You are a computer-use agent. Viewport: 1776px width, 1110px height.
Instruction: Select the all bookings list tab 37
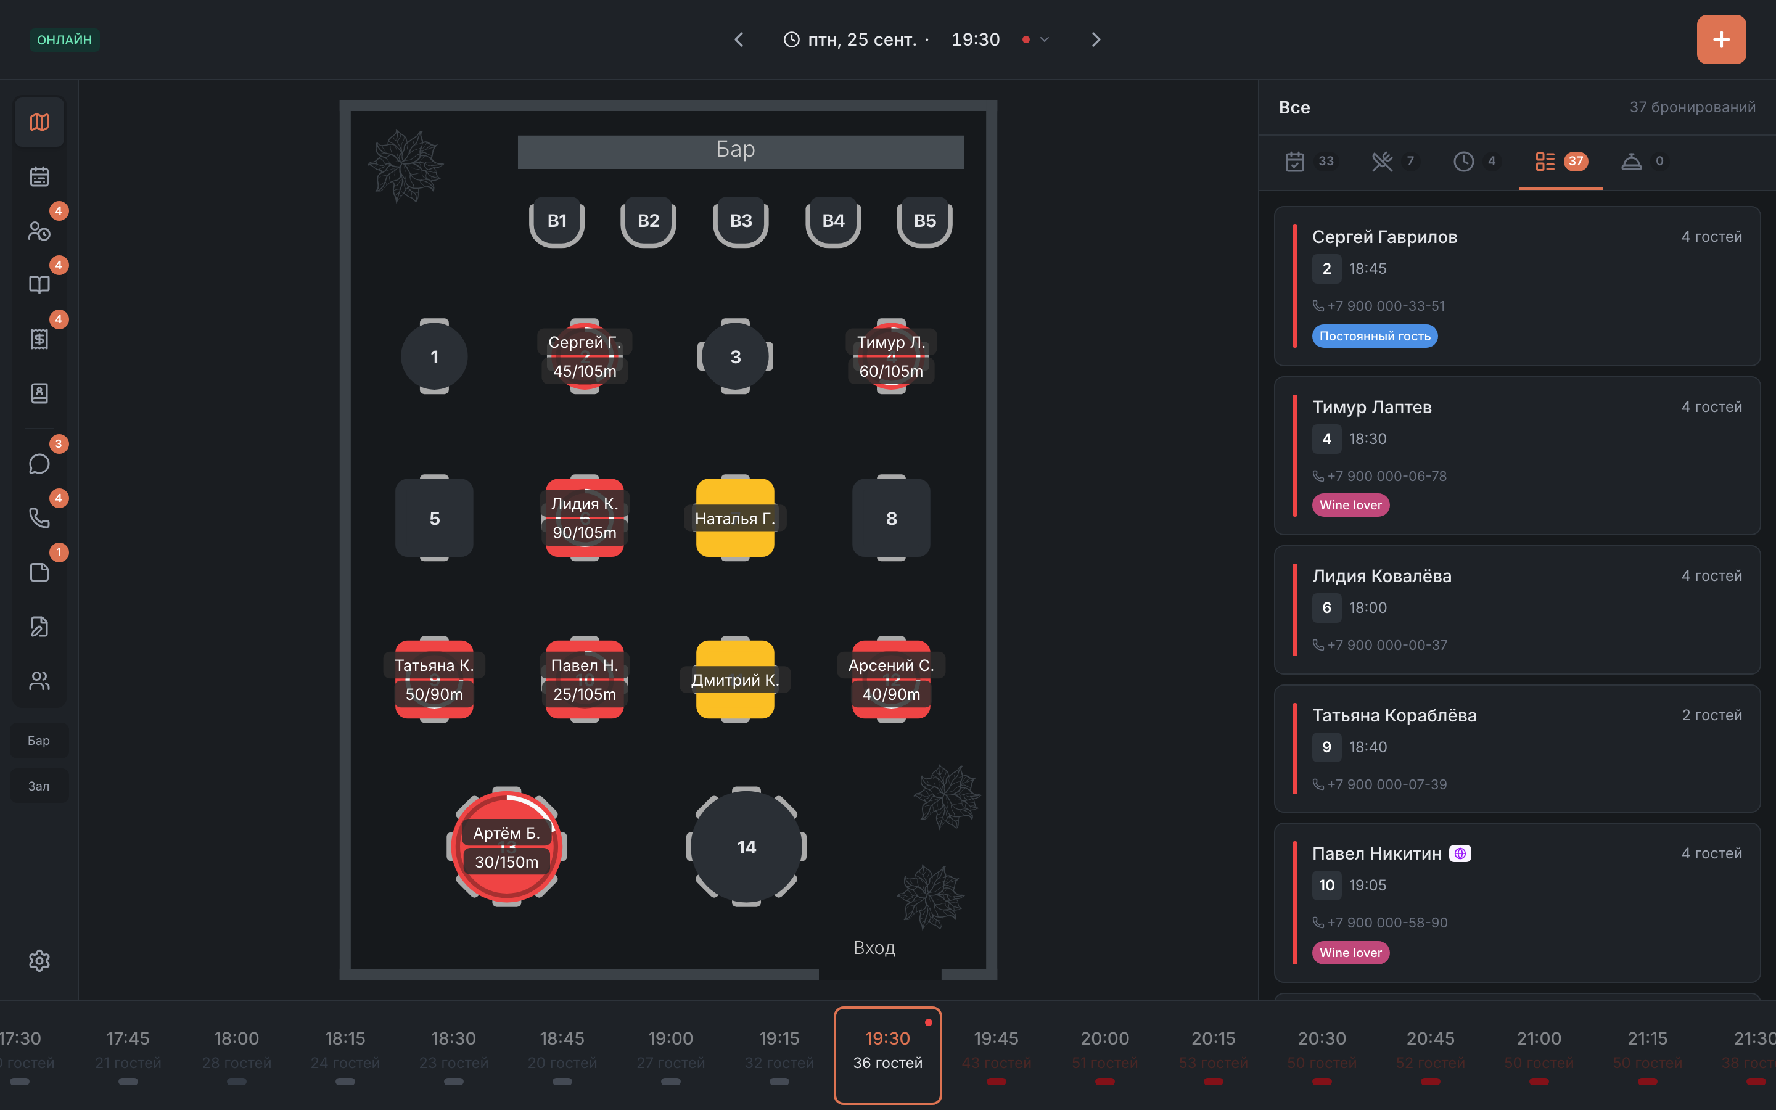(1561, 162)
